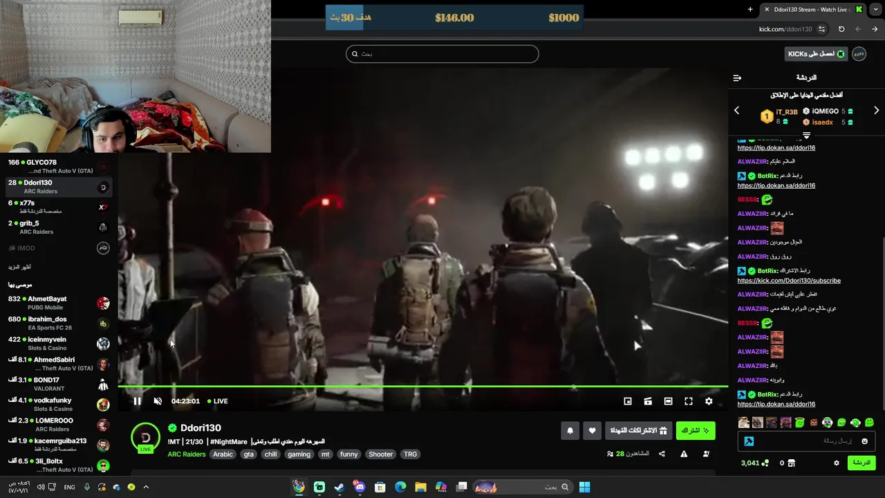Image resolution: width=885 pixels, height=498 pixels.
Task: Open ibrahim_dos EA Sports channel
Action: click(x=59, y=323)
